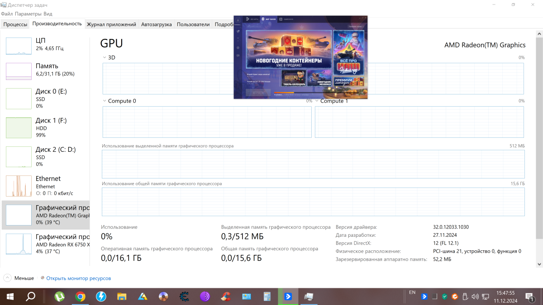The width and height of the screenshot is (543, 305).
Task: Click the '0,3/512 МБ' dedicated memory value
Action: pyautogui.click(x=242, y=236)
